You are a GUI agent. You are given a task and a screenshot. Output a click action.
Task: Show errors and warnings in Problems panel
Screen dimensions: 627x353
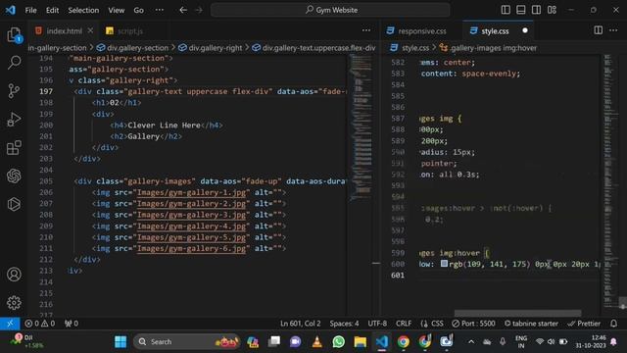39,323
